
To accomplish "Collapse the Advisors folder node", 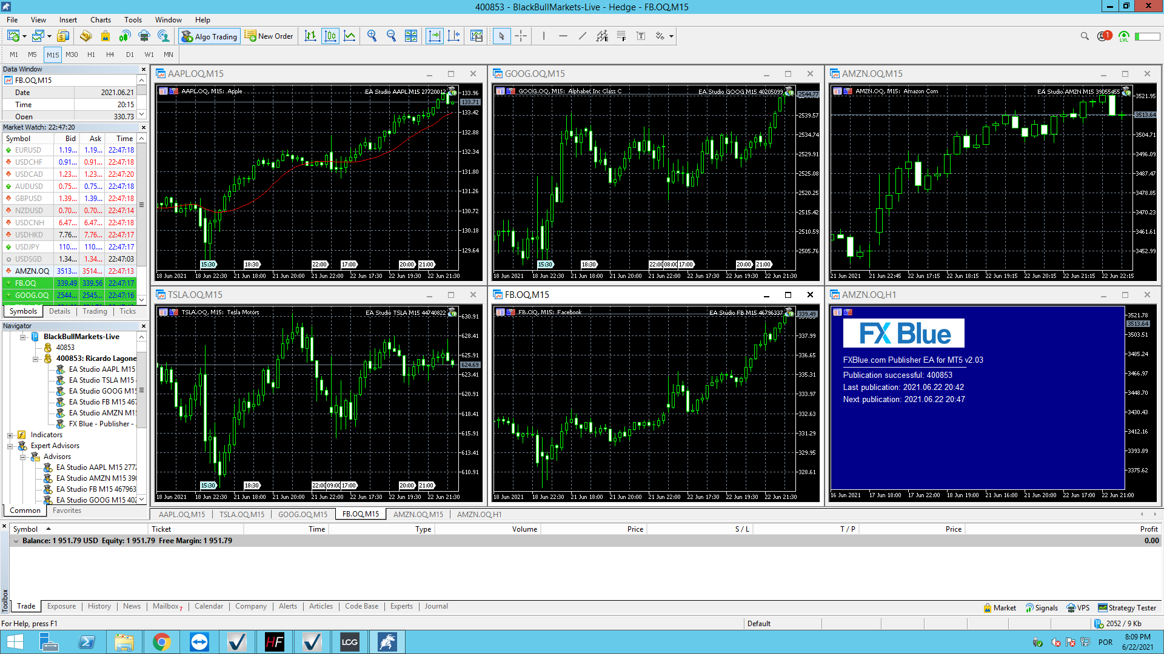I will coord(22,457).
